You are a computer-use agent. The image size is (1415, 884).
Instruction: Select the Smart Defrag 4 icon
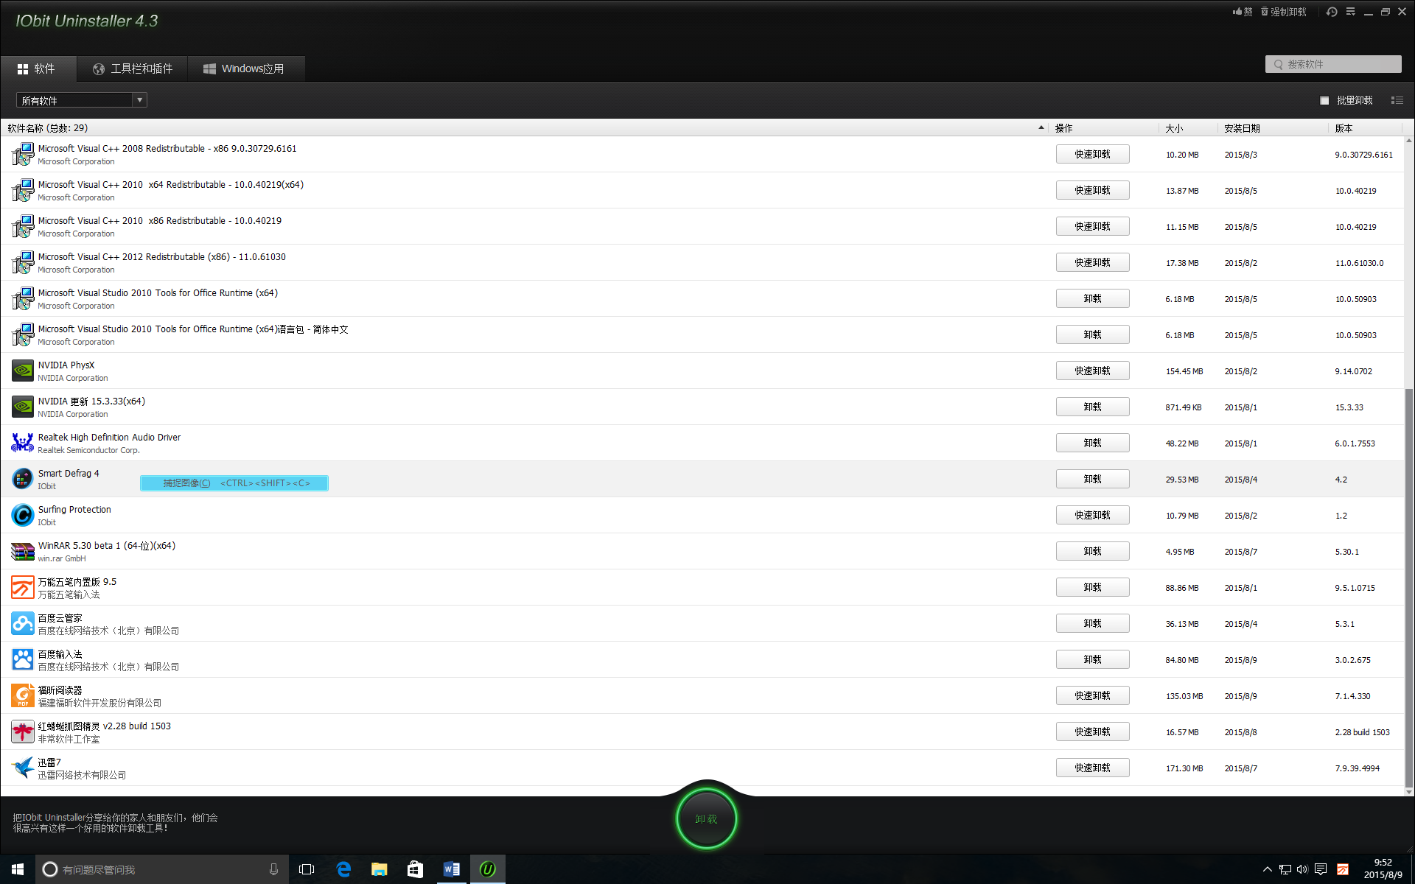[23, 479]
